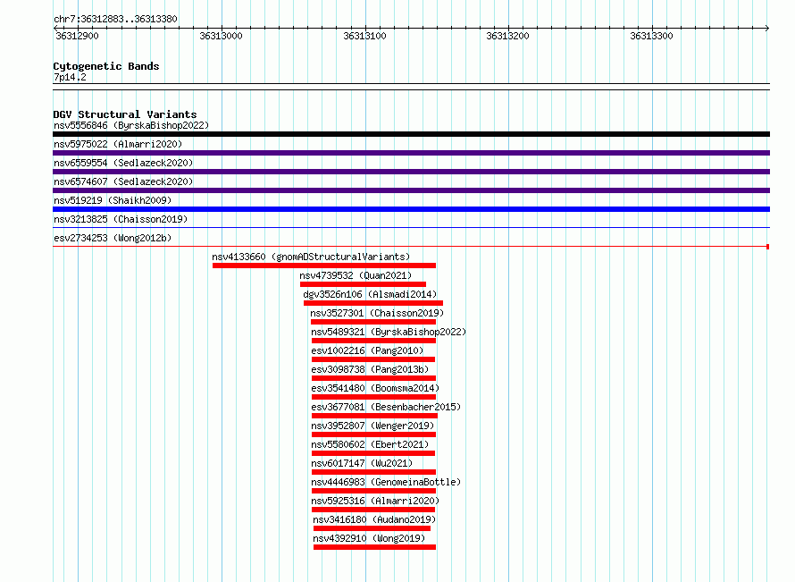Image resolution: width=795 pixels, height=582 pixels.
Task: Select the red esv3541480 variant bar
Action: tap(373, 397)
